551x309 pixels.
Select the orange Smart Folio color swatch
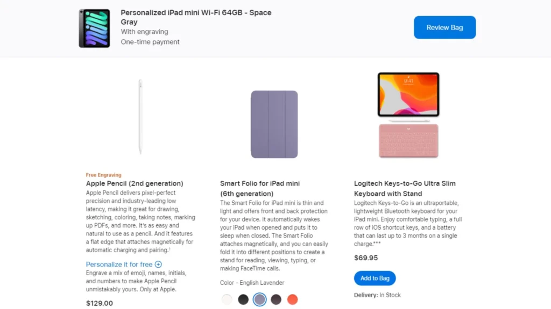(292, 299)
